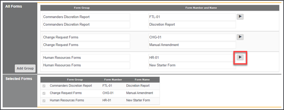Click the Selected Forms Form Name header
The width and height of the screenshot is (284, 110).
pos(142,80)
